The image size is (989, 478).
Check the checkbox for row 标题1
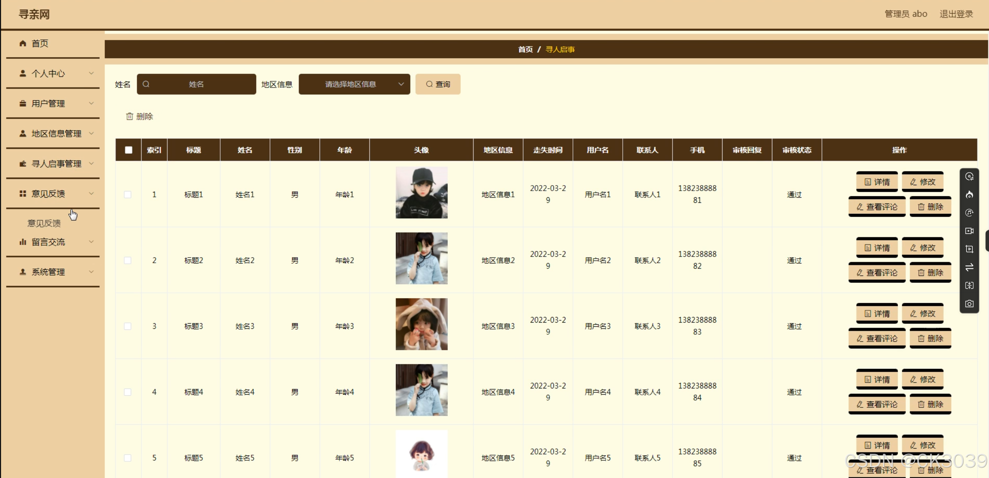pos(128,195)
